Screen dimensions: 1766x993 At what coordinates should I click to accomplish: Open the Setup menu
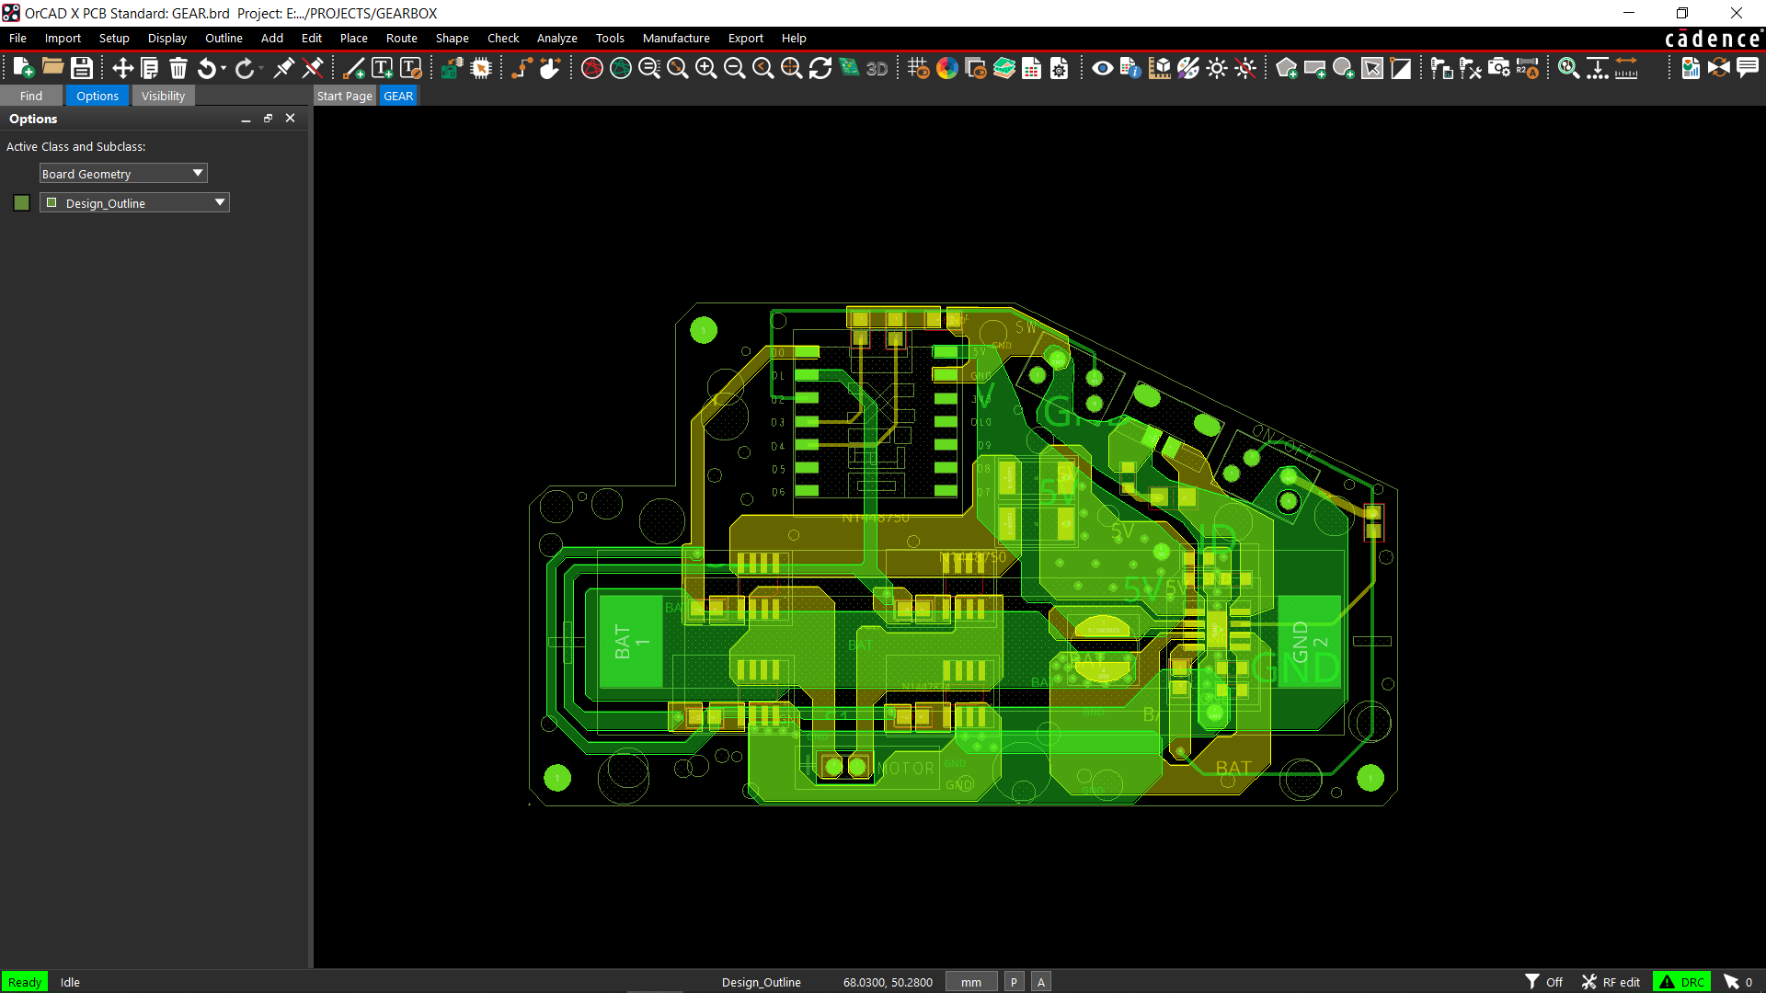pos(114,38)
